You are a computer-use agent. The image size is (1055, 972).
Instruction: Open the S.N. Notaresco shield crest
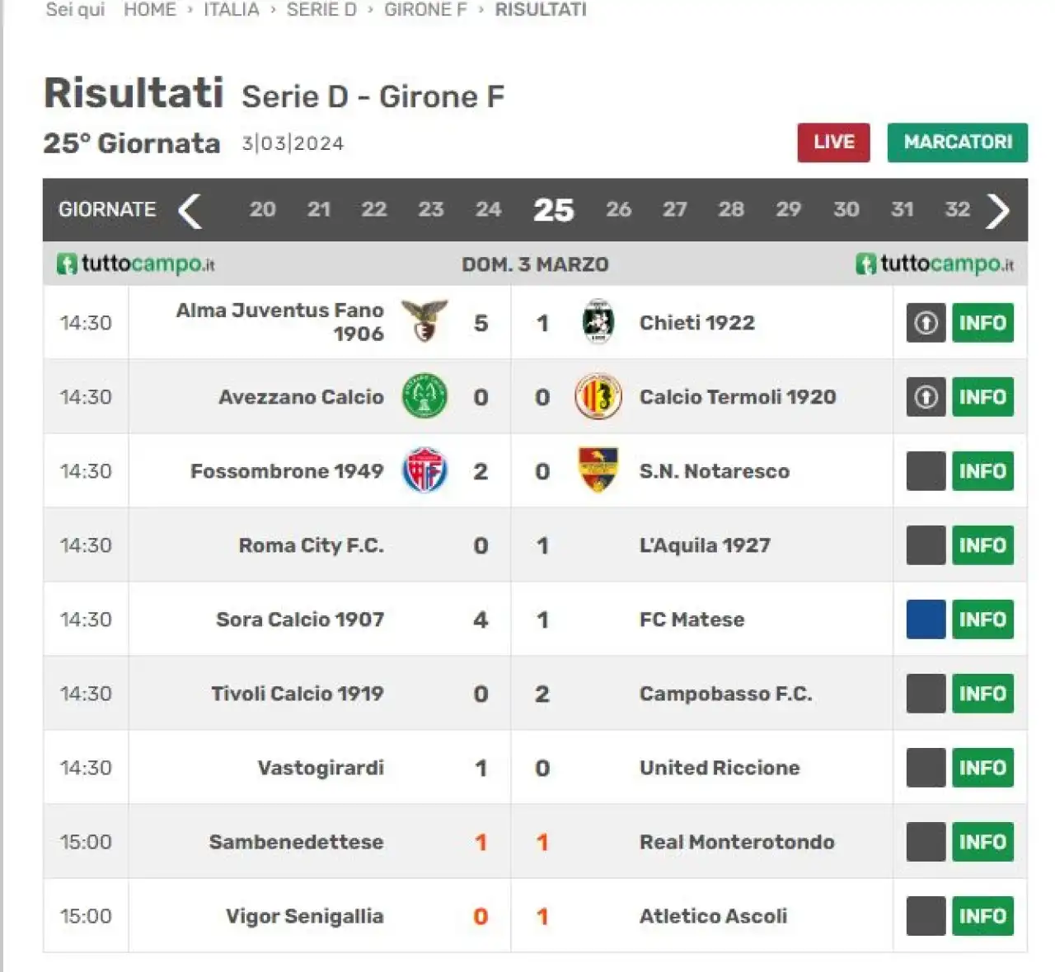598,470
